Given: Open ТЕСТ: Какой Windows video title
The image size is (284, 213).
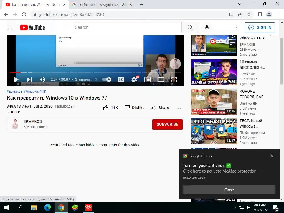Looking at the screenshot, I should point(251,123).
